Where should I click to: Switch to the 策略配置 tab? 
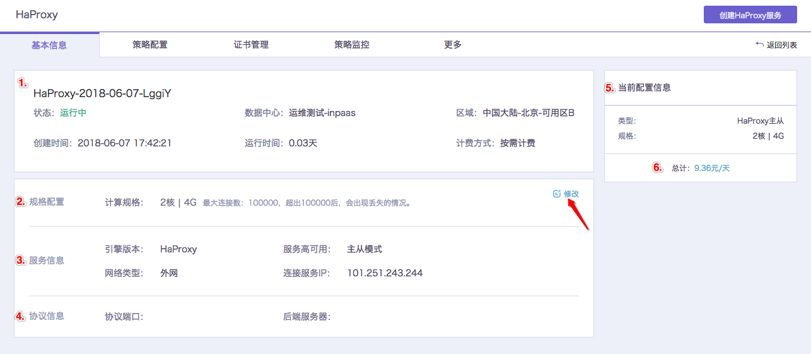pyautogui.click(x=150, y=45)
